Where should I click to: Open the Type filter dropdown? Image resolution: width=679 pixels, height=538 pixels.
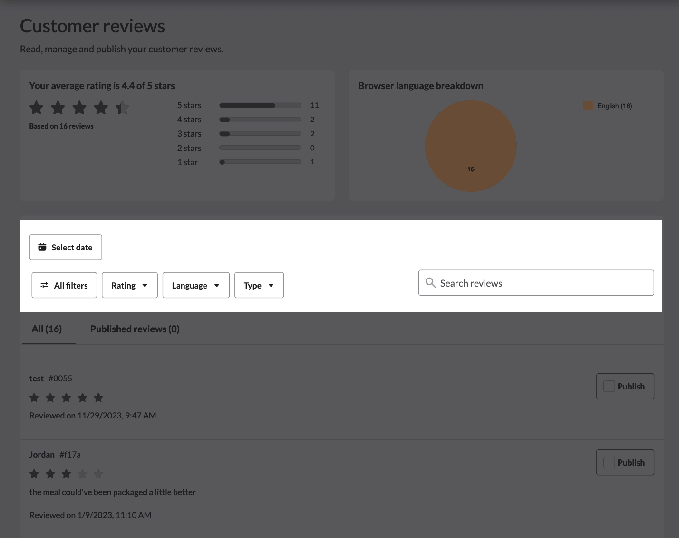(x=259, y=285)
